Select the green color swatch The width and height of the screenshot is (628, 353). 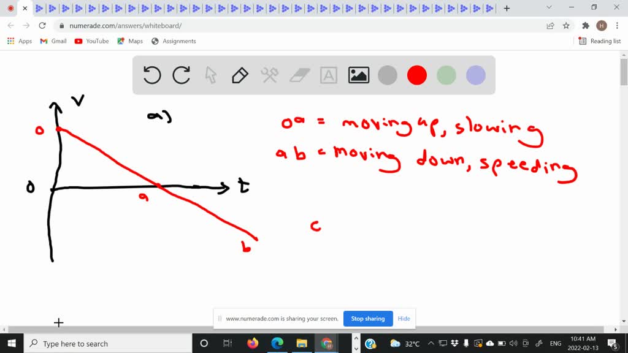tap(446, 75)
